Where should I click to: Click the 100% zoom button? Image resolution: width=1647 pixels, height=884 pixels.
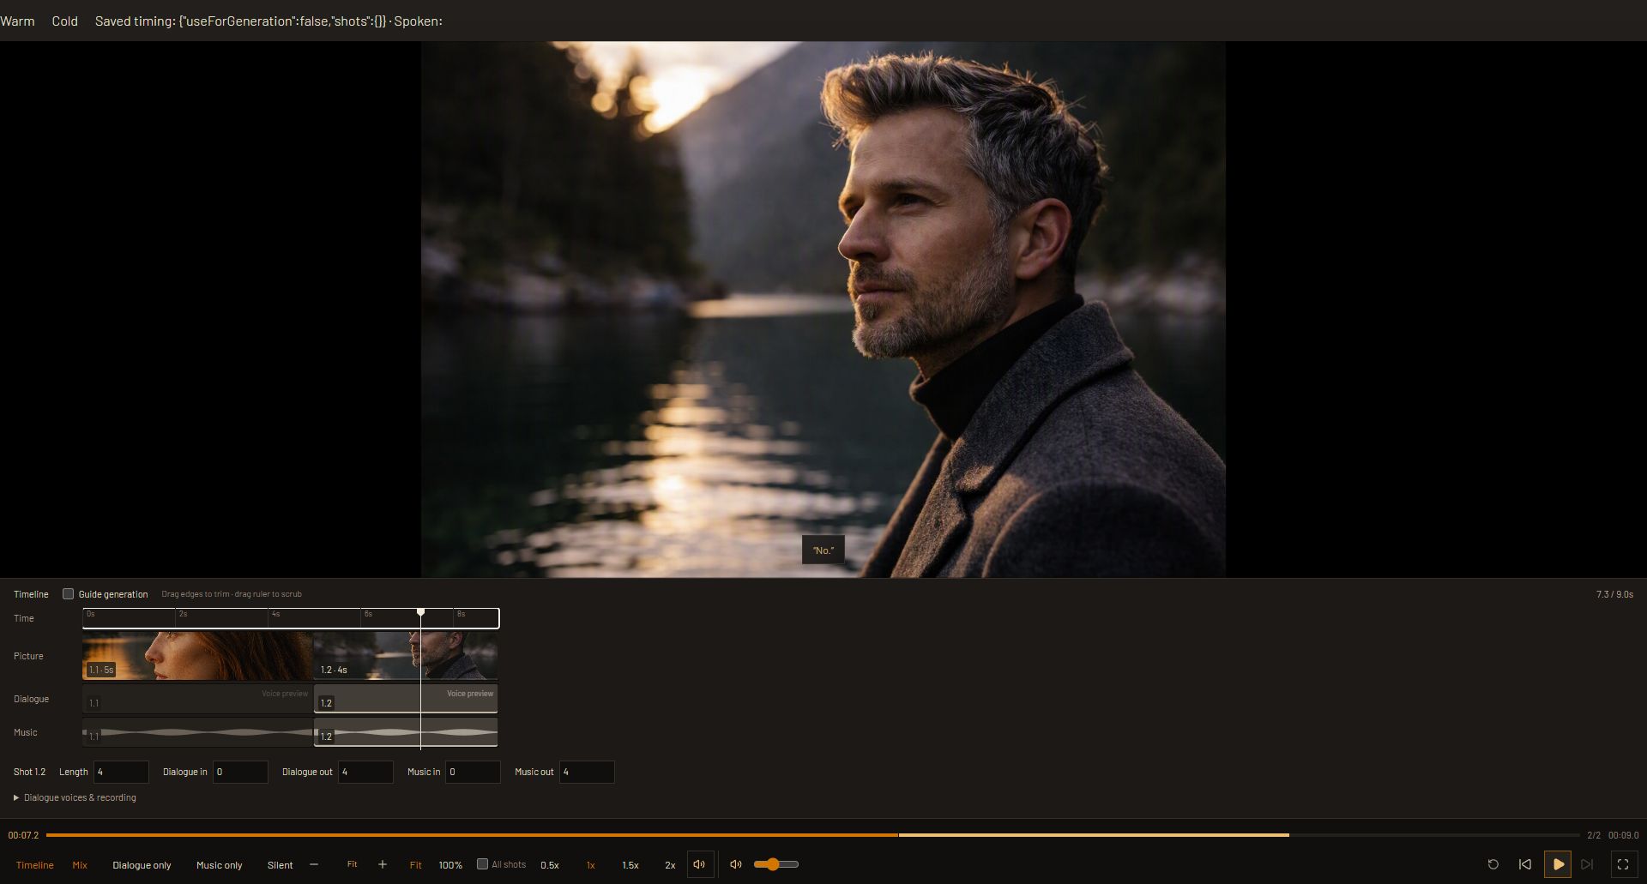coord(450,865)
